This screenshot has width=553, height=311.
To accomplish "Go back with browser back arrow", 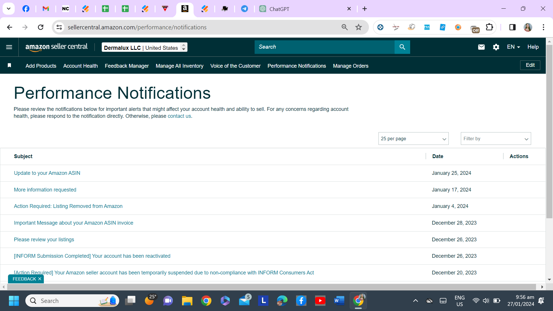I will [10, 27].
